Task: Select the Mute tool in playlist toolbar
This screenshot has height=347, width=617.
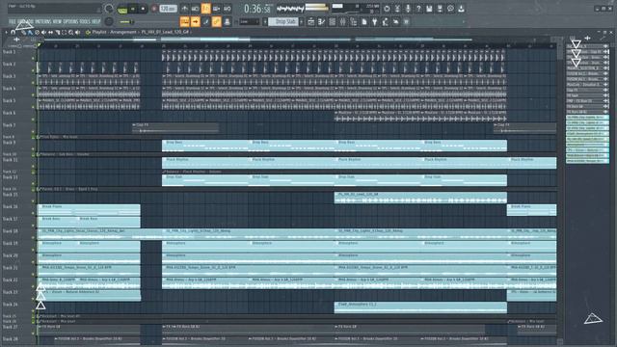Action: coord(43,32)
